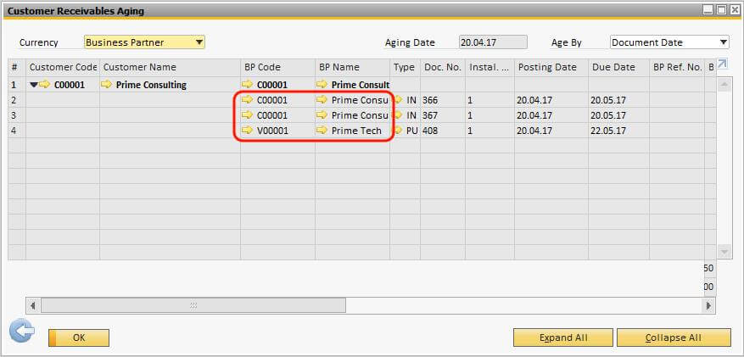Click the Doc. No. column header
The height and width of the screenshot is (357, 744).
click(x=443, y=67)
